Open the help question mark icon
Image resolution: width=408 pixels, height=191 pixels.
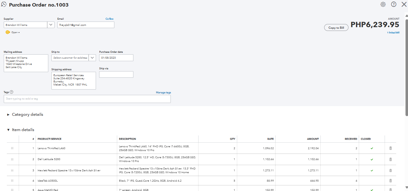[x=394, y=4]
